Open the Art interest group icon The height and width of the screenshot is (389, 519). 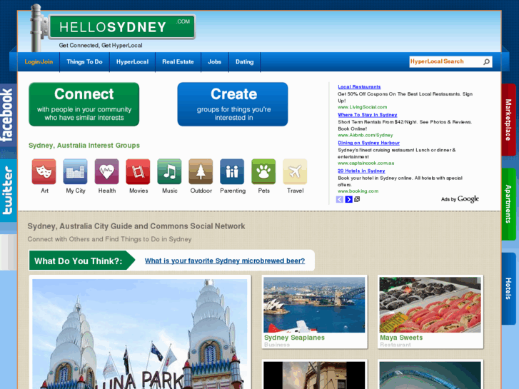pyautogui.click(x=44, y=171)
